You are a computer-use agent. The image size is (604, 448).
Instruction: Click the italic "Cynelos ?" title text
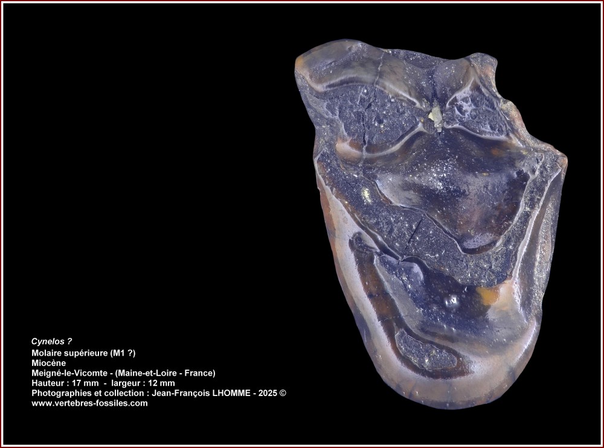51,341
